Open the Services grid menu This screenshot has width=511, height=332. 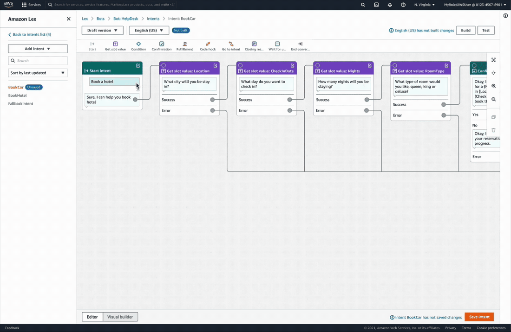click(31, 5)
